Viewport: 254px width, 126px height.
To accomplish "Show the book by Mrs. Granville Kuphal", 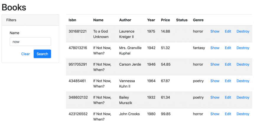I will pyautogui.click(x=215, y=48).
